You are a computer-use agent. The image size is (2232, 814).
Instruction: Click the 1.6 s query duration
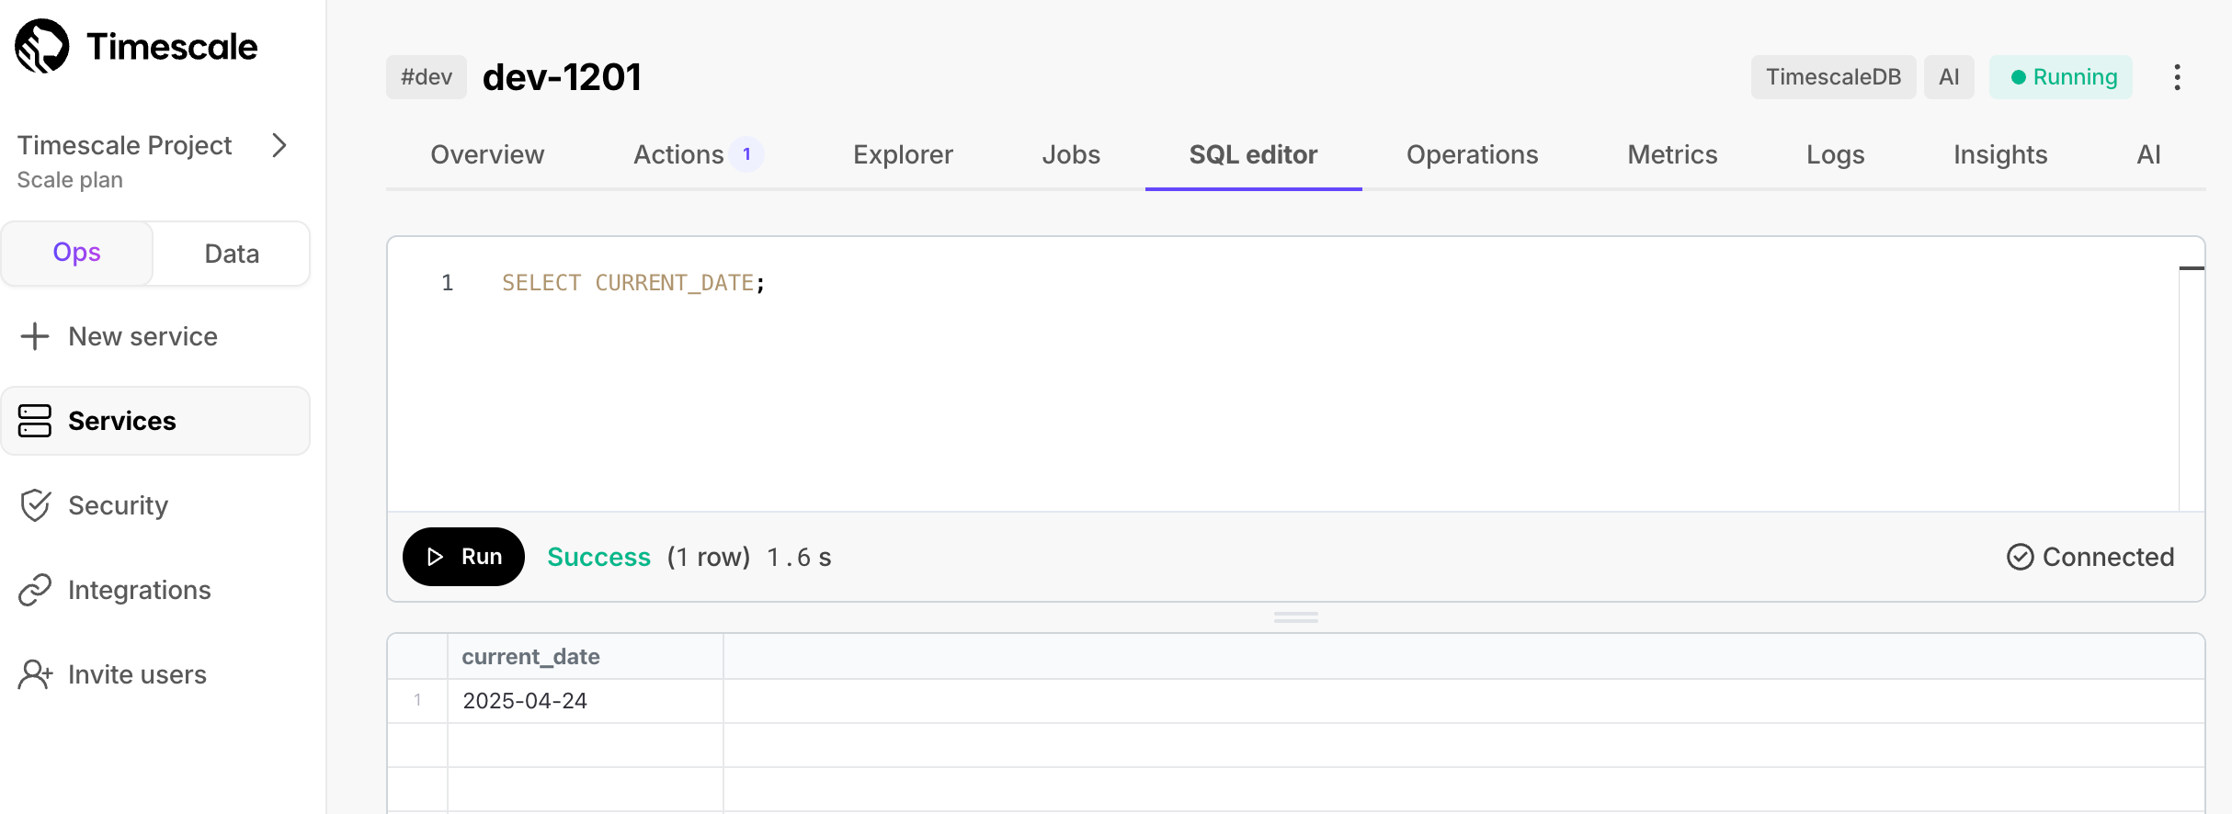pyautogui.click(x=799, y=557)
